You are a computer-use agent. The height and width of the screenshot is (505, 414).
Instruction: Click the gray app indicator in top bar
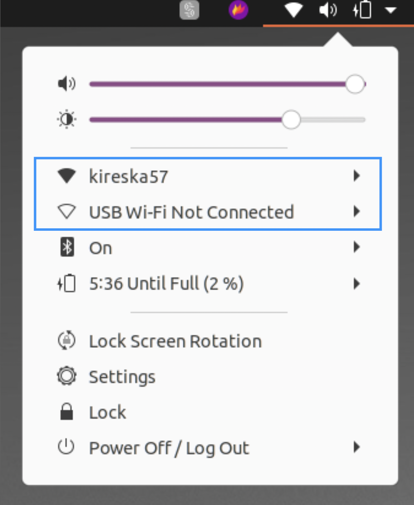point(189,10)
